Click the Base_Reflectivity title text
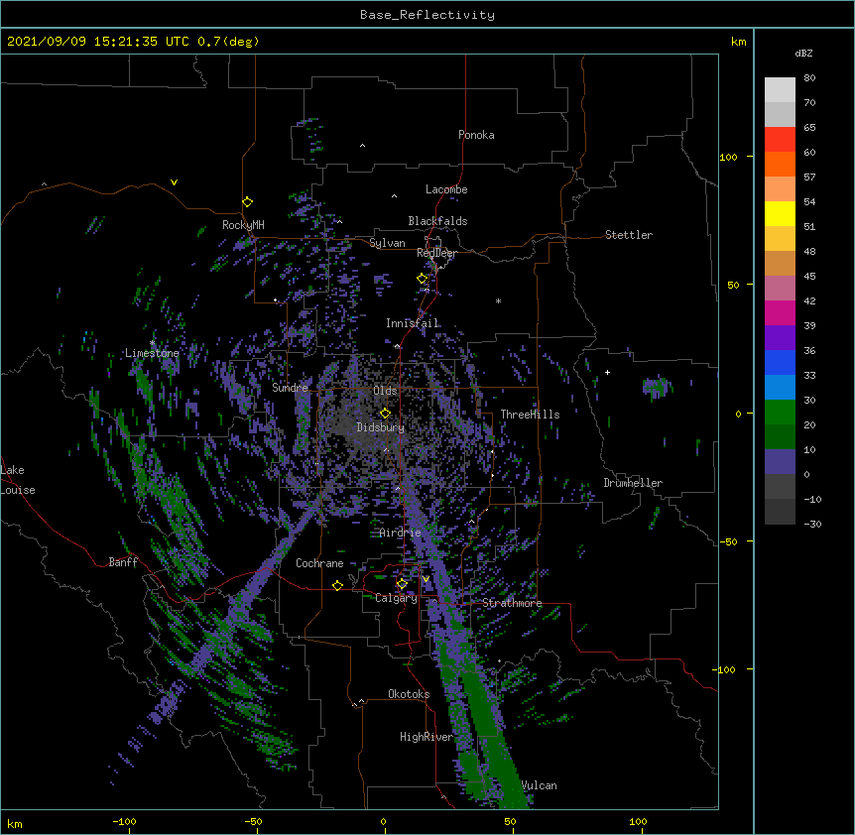 click(x=427, y=15)
